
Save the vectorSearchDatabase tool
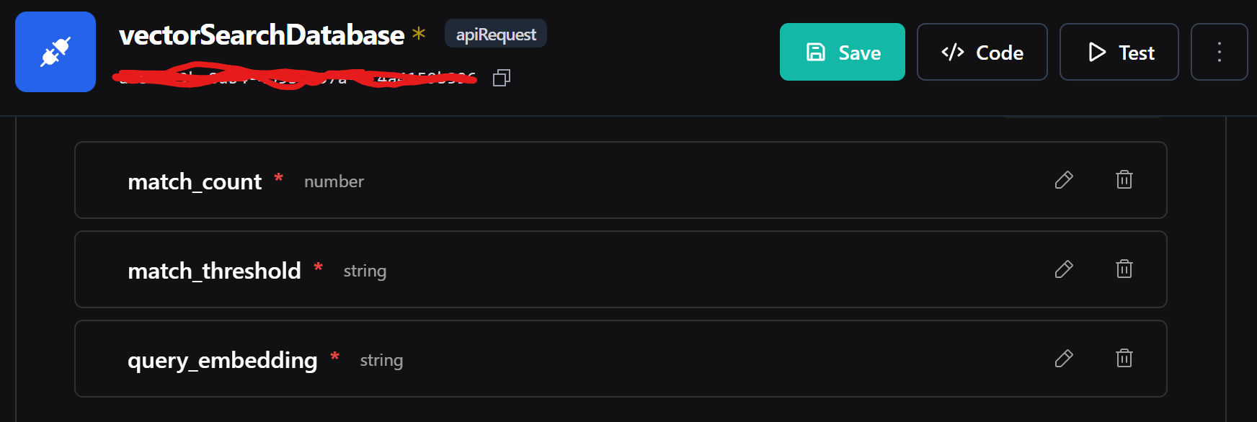click(842, 52)
